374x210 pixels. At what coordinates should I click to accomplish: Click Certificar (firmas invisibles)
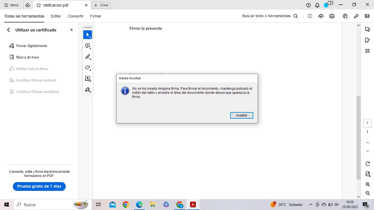point(34,92)
